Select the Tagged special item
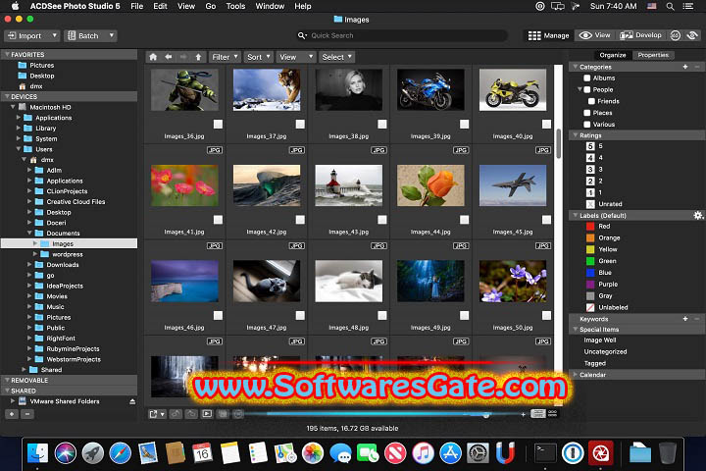Image resolution: width=706 pixels, height=471 pixels. click(x=595, y=363)
